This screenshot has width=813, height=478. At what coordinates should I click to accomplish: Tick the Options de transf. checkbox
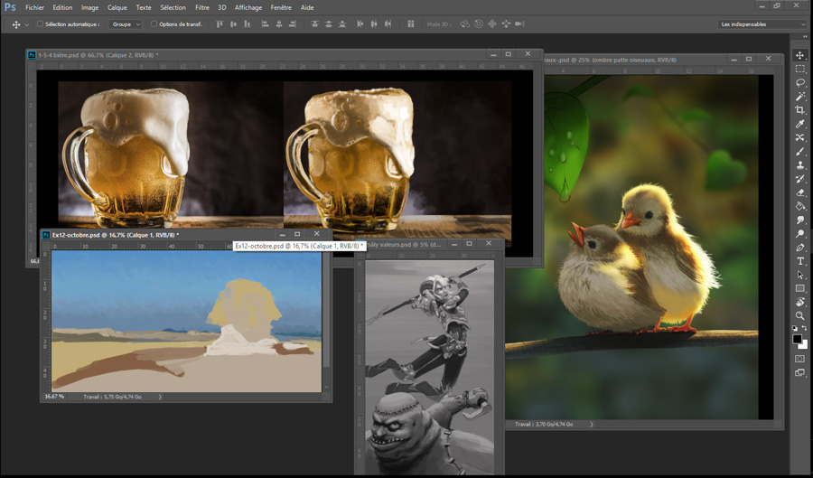coord(154,24)
